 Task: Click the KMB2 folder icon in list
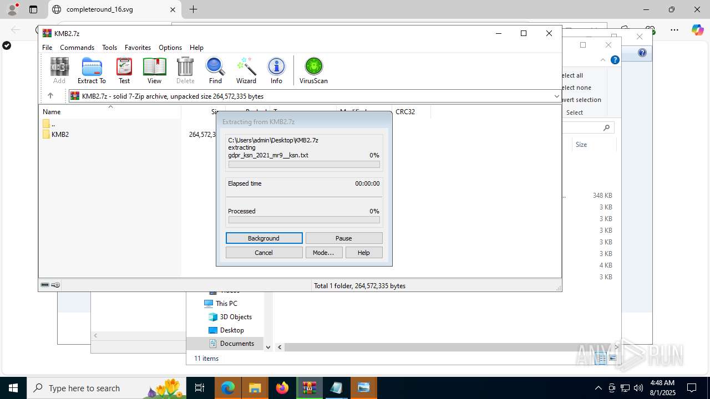coord(47,134)
